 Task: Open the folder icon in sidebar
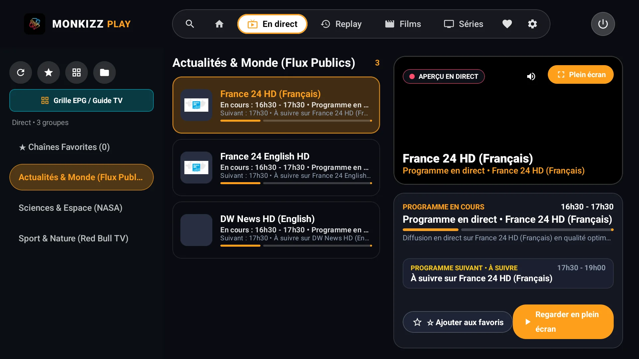[105, 72]
